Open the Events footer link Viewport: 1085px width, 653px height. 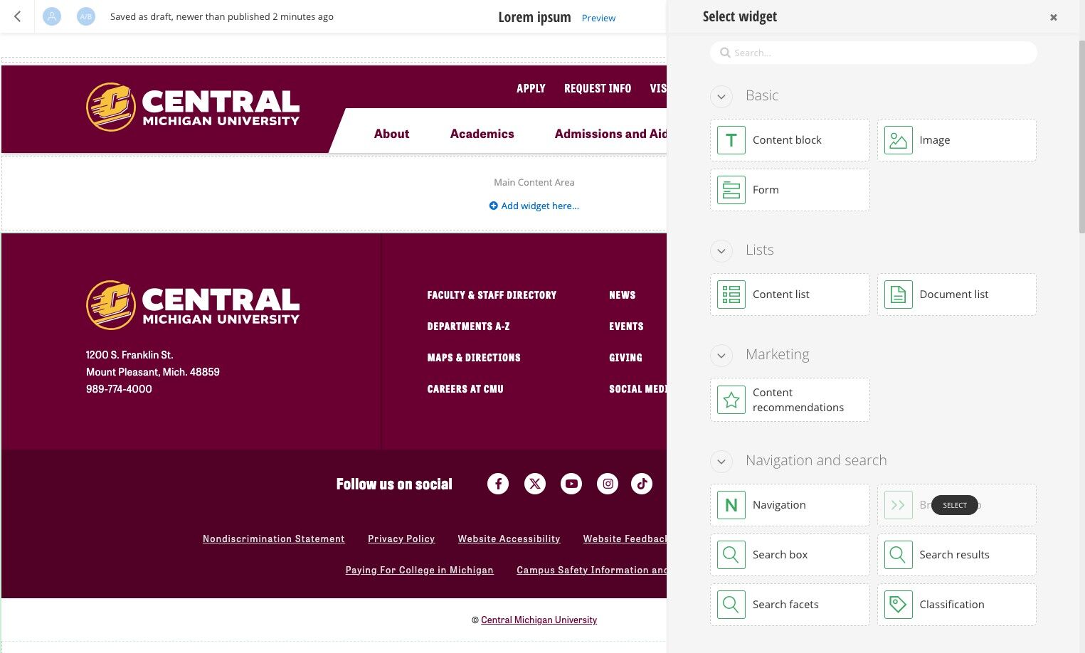click(626, 326)
